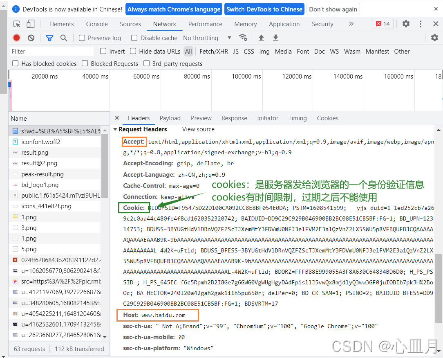Open the No throttling dropdown
The width and height of the screenshot is (443, 358).
point(207,38)
